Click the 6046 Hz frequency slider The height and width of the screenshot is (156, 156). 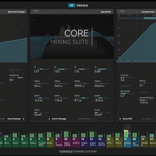(x=102, y=83)
